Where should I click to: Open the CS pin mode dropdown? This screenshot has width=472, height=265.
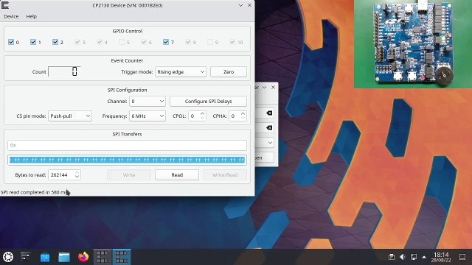pyautogui.click(x=70, y=116)
